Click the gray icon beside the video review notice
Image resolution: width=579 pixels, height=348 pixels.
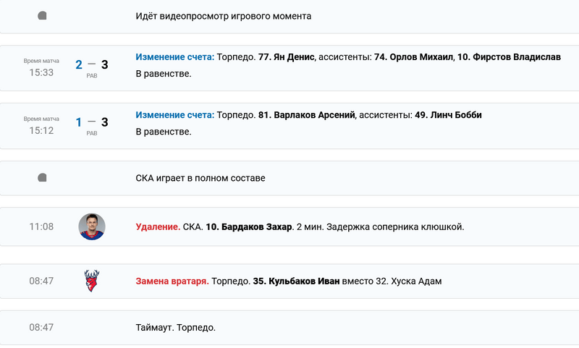tap(42, 16)
